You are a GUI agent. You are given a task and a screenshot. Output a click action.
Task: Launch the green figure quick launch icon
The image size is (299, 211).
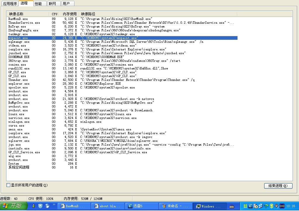[x=33, y=206]
